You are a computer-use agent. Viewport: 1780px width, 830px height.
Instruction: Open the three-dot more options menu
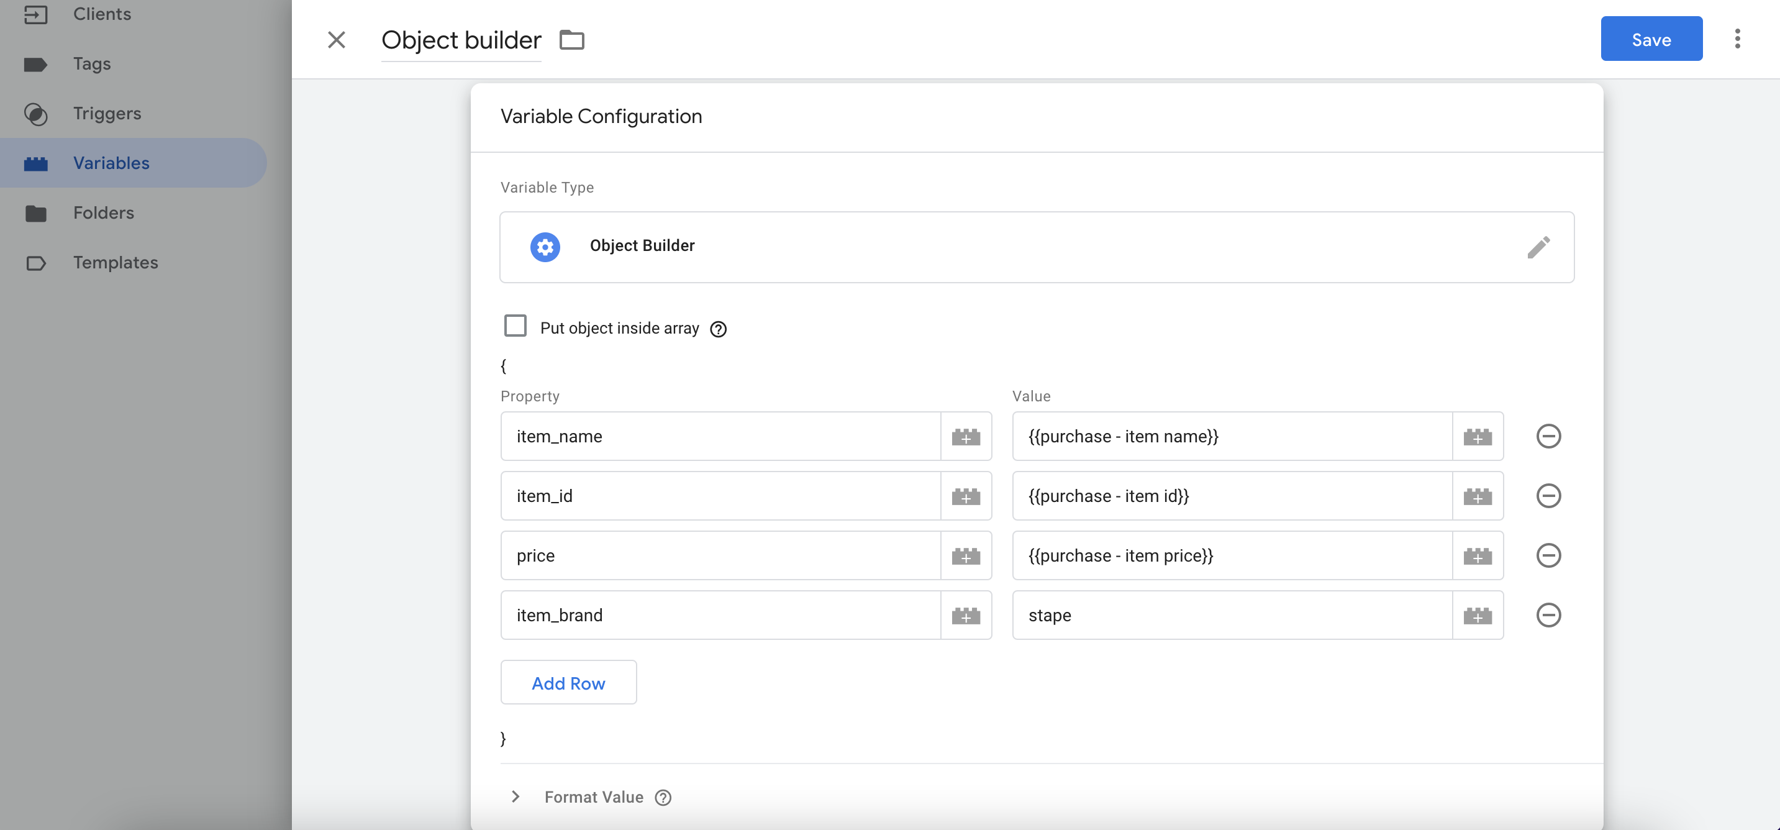[1737, 39]
